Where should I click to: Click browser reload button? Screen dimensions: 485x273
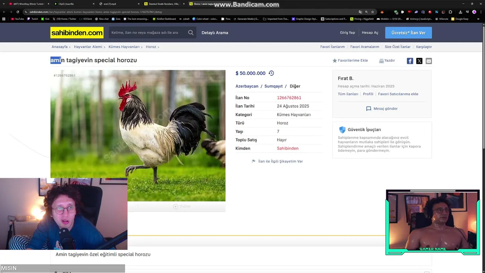pos(17,12)
